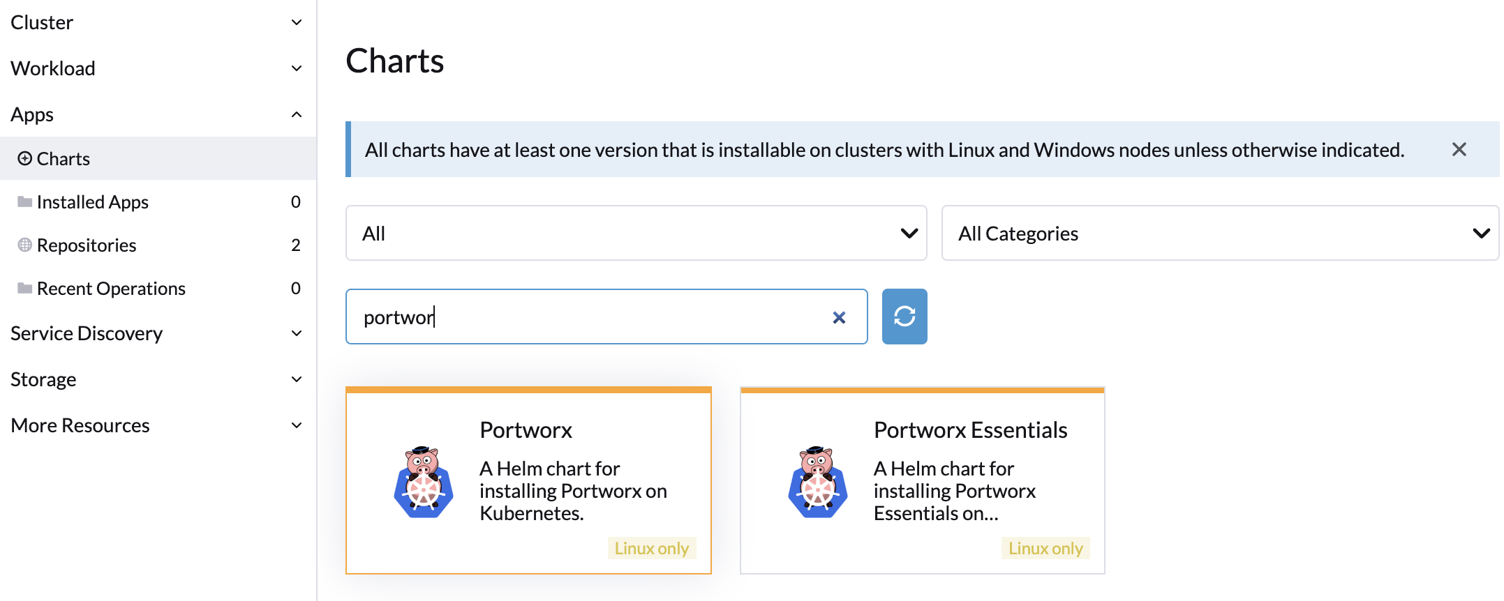This screenshot has height=601, width=1504.
Task: Click the Recent Operations count 0
Action: pyautogui.click(x=296, y=288)
